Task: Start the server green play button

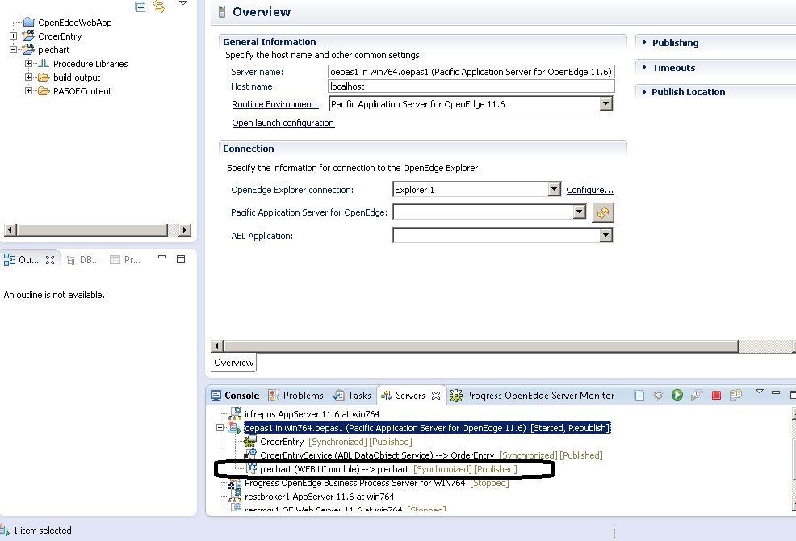Action: [677, 395]
